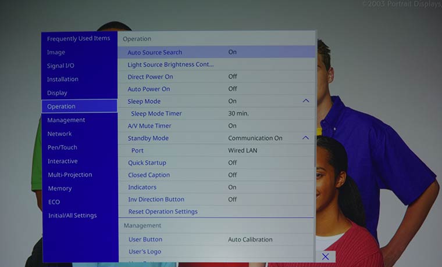Open the Display menu

coord(57,93)
